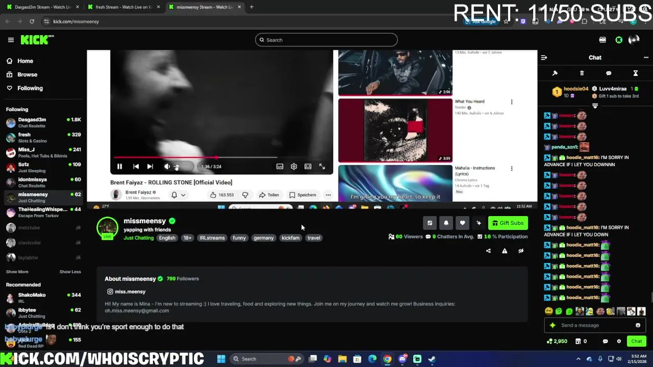
Task: Open ShakoMako recommended channel
Action: 43,298
